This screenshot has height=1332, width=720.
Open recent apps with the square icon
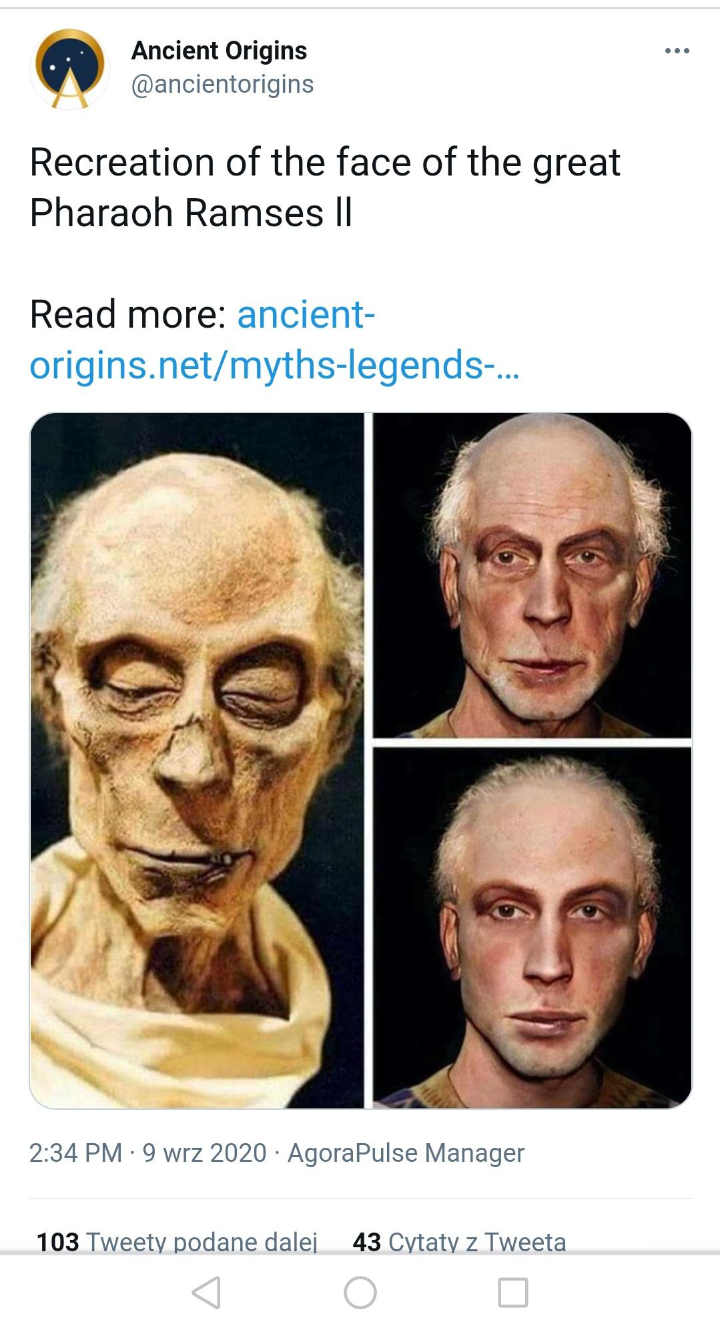[x=514, y=1292]
